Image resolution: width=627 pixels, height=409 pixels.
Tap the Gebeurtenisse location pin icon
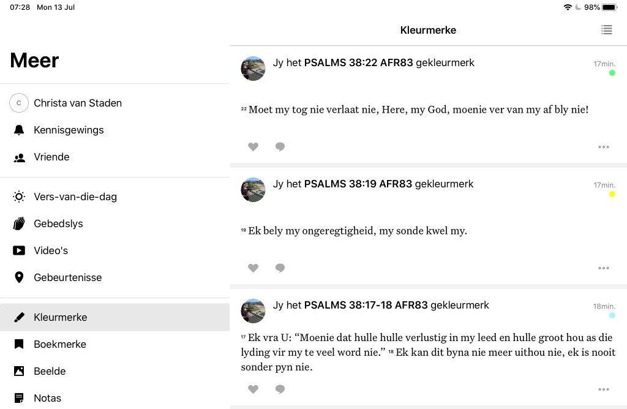pos(19,277)
